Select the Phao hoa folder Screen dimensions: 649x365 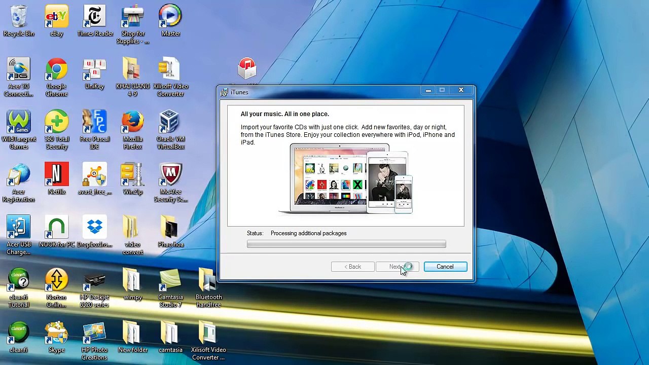pos(170,232)
